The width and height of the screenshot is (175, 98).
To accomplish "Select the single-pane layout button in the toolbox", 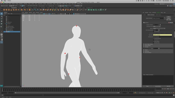I will [2, 35].
